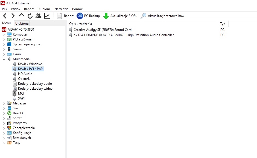Click the Kodery-dekodery wideo icon
This screenshot has height=158, width=257.
(x=15, y=89)
